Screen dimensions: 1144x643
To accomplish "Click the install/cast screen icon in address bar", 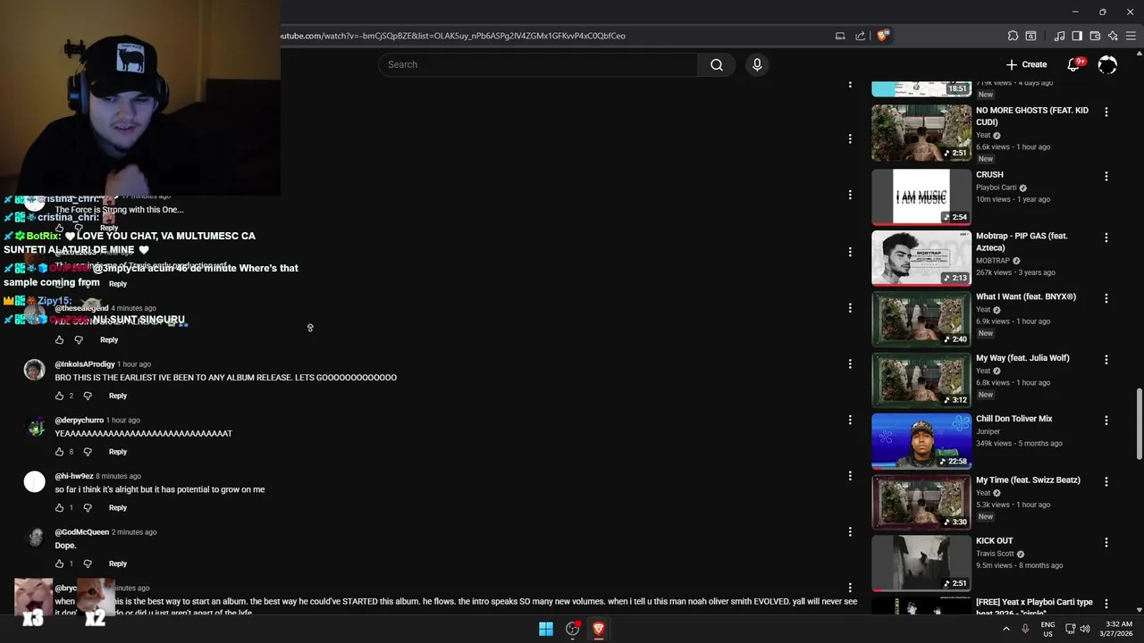I will (x=840, y=36).
